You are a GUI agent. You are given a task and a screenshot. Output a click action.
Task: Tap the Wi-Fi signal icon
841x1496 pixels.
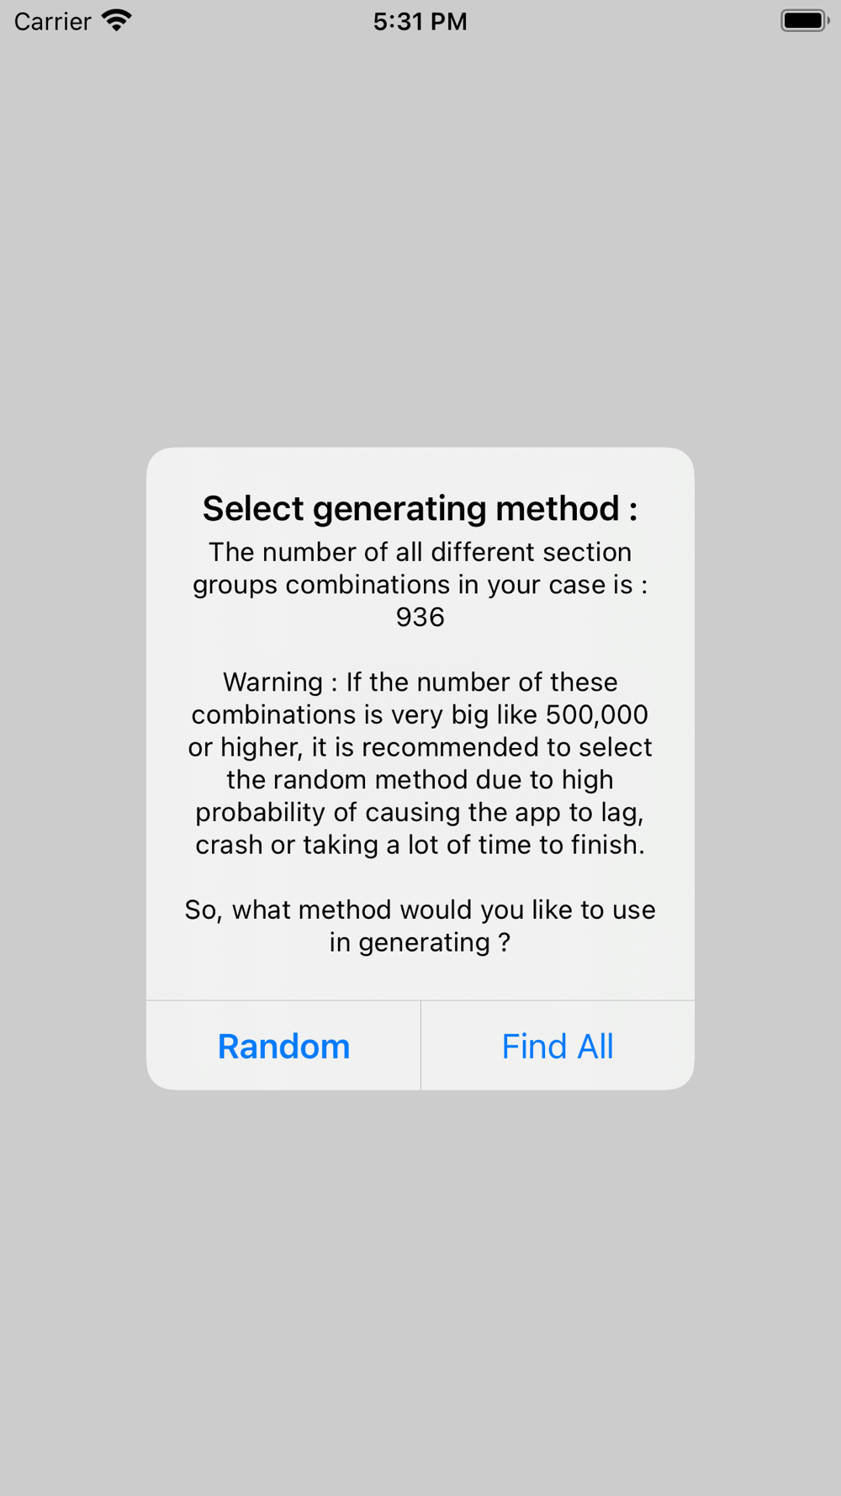[117, 20]
